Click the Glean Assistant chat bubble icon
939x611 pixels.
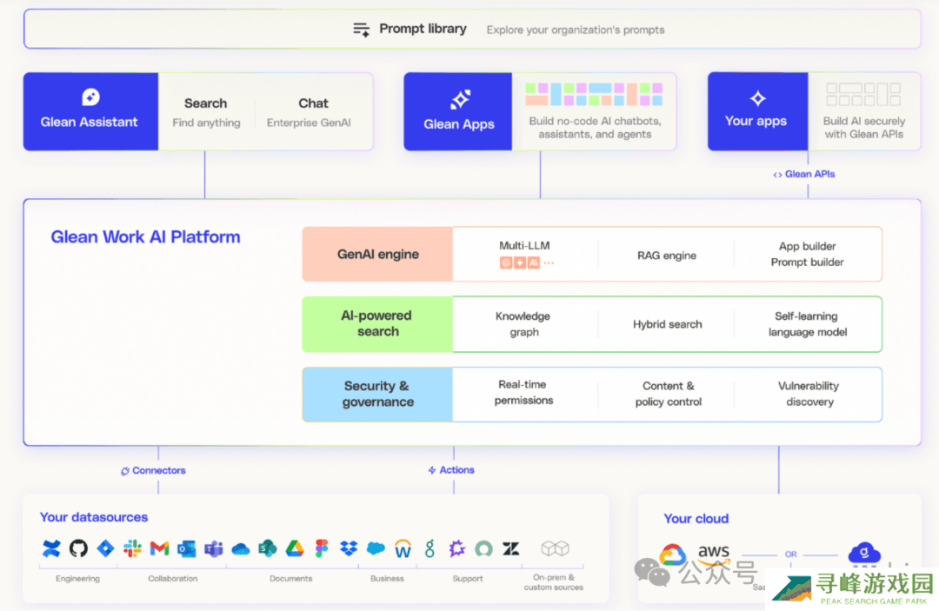click(x=90, y=97)
